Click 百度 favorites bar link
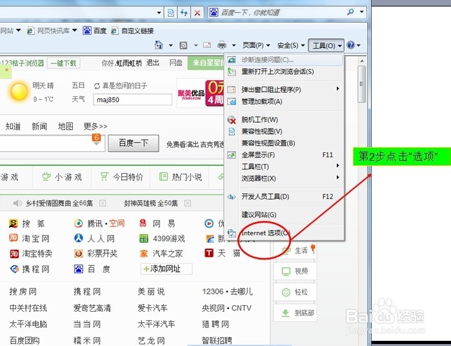Viewport: 451px width, 346px height. [95, 30]
